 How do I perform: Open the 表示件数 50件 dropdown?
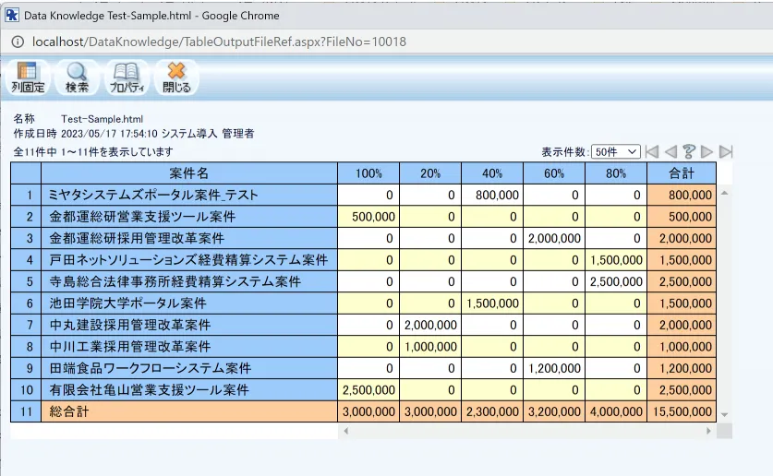pos(616,152)
